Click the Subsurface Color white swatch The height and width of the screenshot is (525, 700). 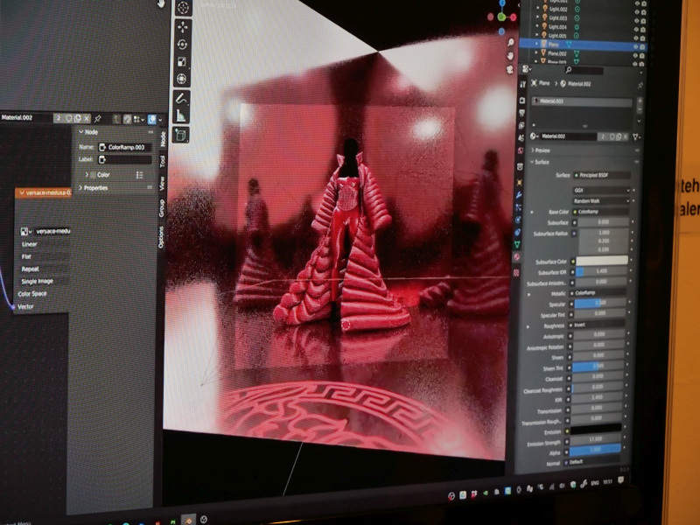(602, 260)
